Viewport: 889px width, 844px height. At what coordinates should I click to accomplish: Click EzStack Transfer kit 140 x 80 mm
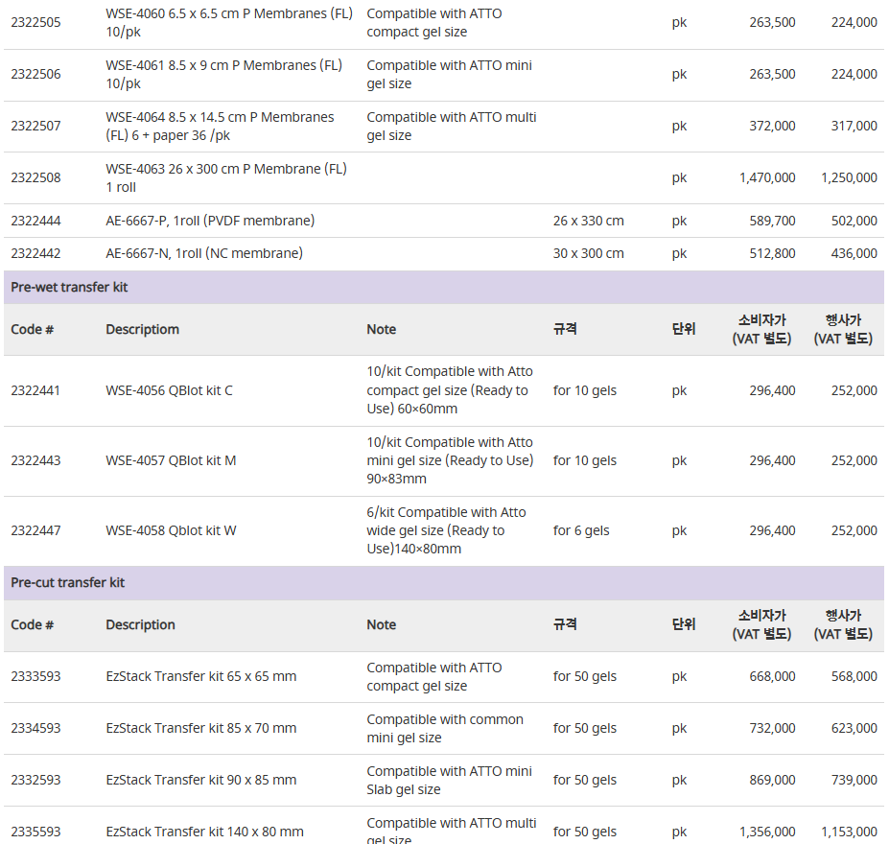click(x=204, y=832)
